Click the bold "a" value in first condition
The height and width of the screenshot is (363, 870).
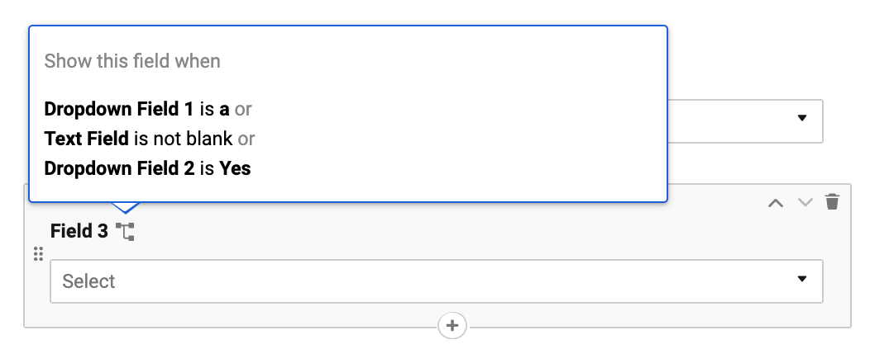pos(224,110)
